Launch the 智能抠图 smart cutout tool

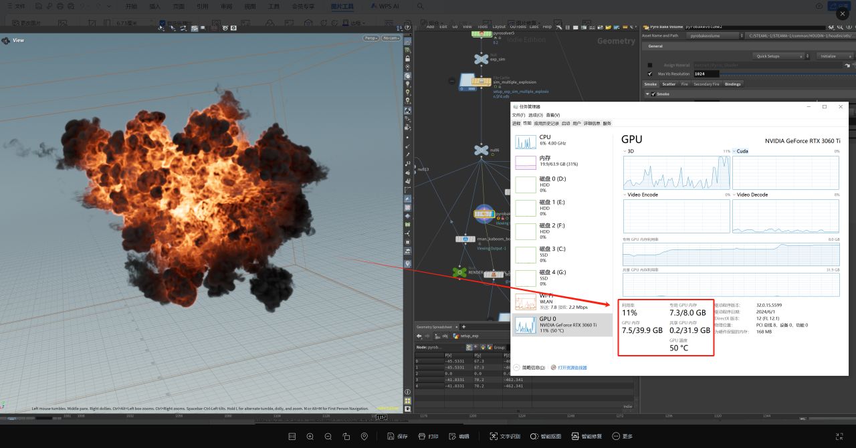coord(546,436)
